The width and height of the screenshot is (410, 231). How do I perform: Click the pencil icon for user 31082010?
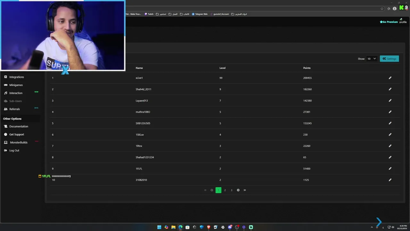[390, 180]
